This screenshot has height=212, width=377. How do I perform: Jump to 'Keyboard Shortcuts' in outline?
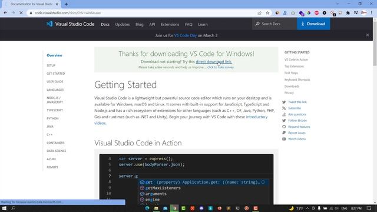297,79
